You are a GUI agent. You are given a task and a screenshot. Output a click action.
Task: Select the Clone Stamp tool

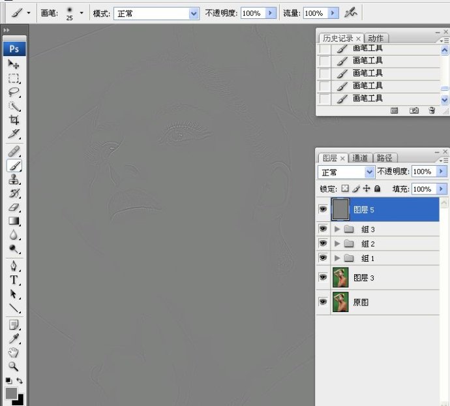pyautogui.click(x=14, y=180)
